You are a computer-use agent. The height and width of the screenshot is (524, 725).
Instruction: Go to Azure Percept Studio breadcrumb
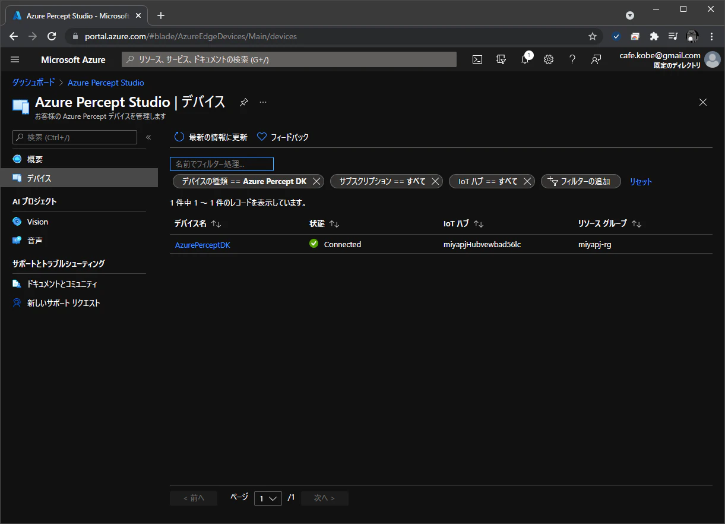coord(106,83)
